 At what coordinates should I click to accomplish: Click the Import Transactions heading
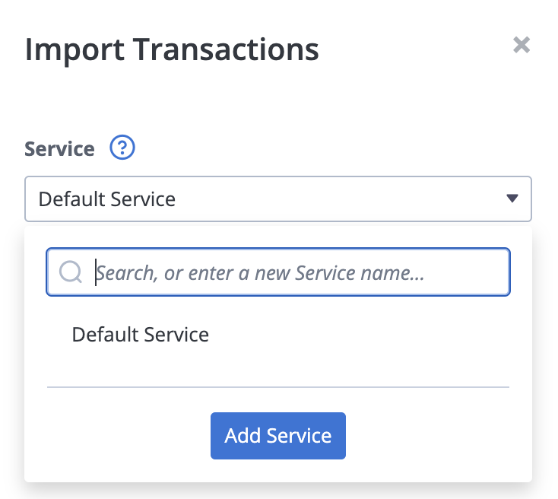172,49
